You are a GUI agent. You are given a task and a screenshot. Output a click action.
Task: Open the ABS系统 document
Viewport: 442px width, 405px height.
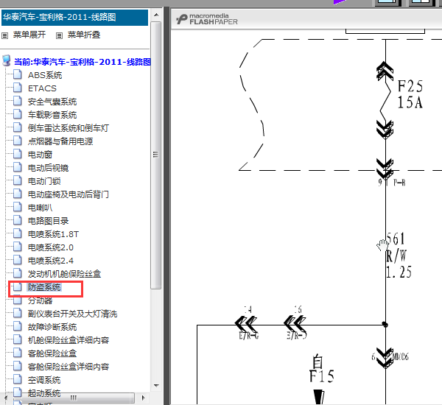45,75
